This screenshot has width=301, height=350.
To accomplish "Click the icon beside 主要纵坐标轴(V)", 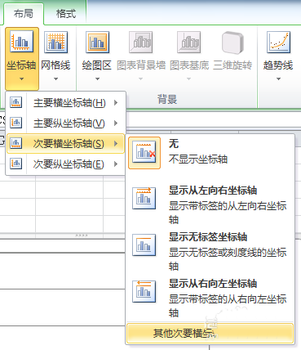I will pos(16,123).
